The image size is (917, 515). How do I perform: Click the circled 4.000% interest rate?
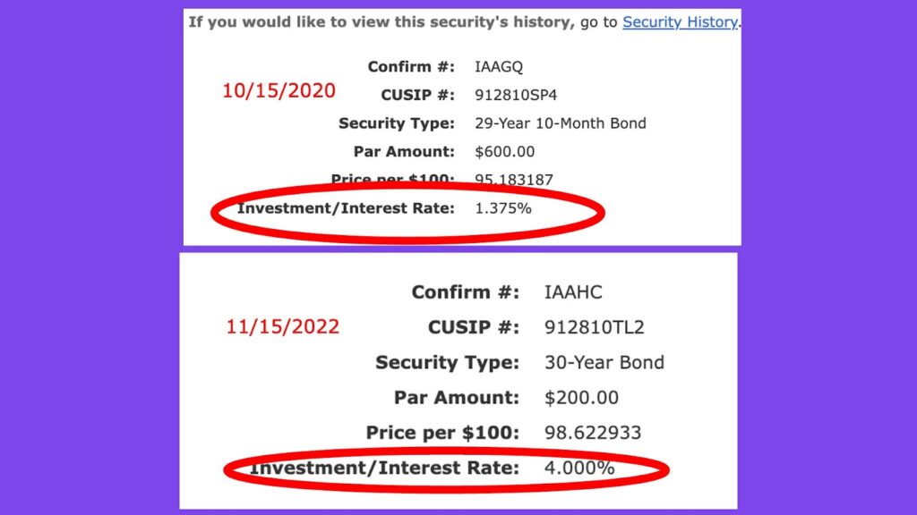pyautogui.click(x=579, y=468)
